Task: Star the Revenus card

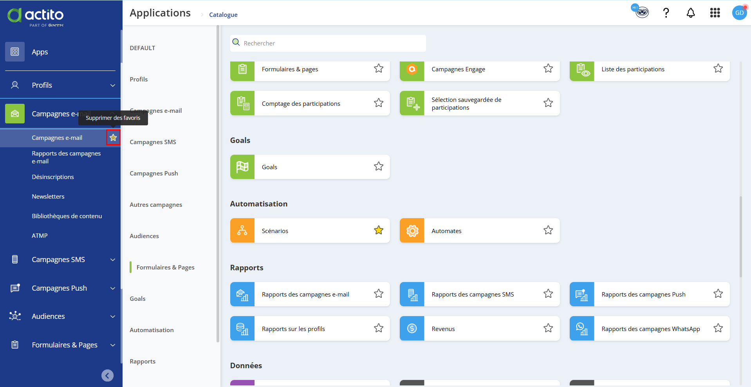Action: pos(548,328)
